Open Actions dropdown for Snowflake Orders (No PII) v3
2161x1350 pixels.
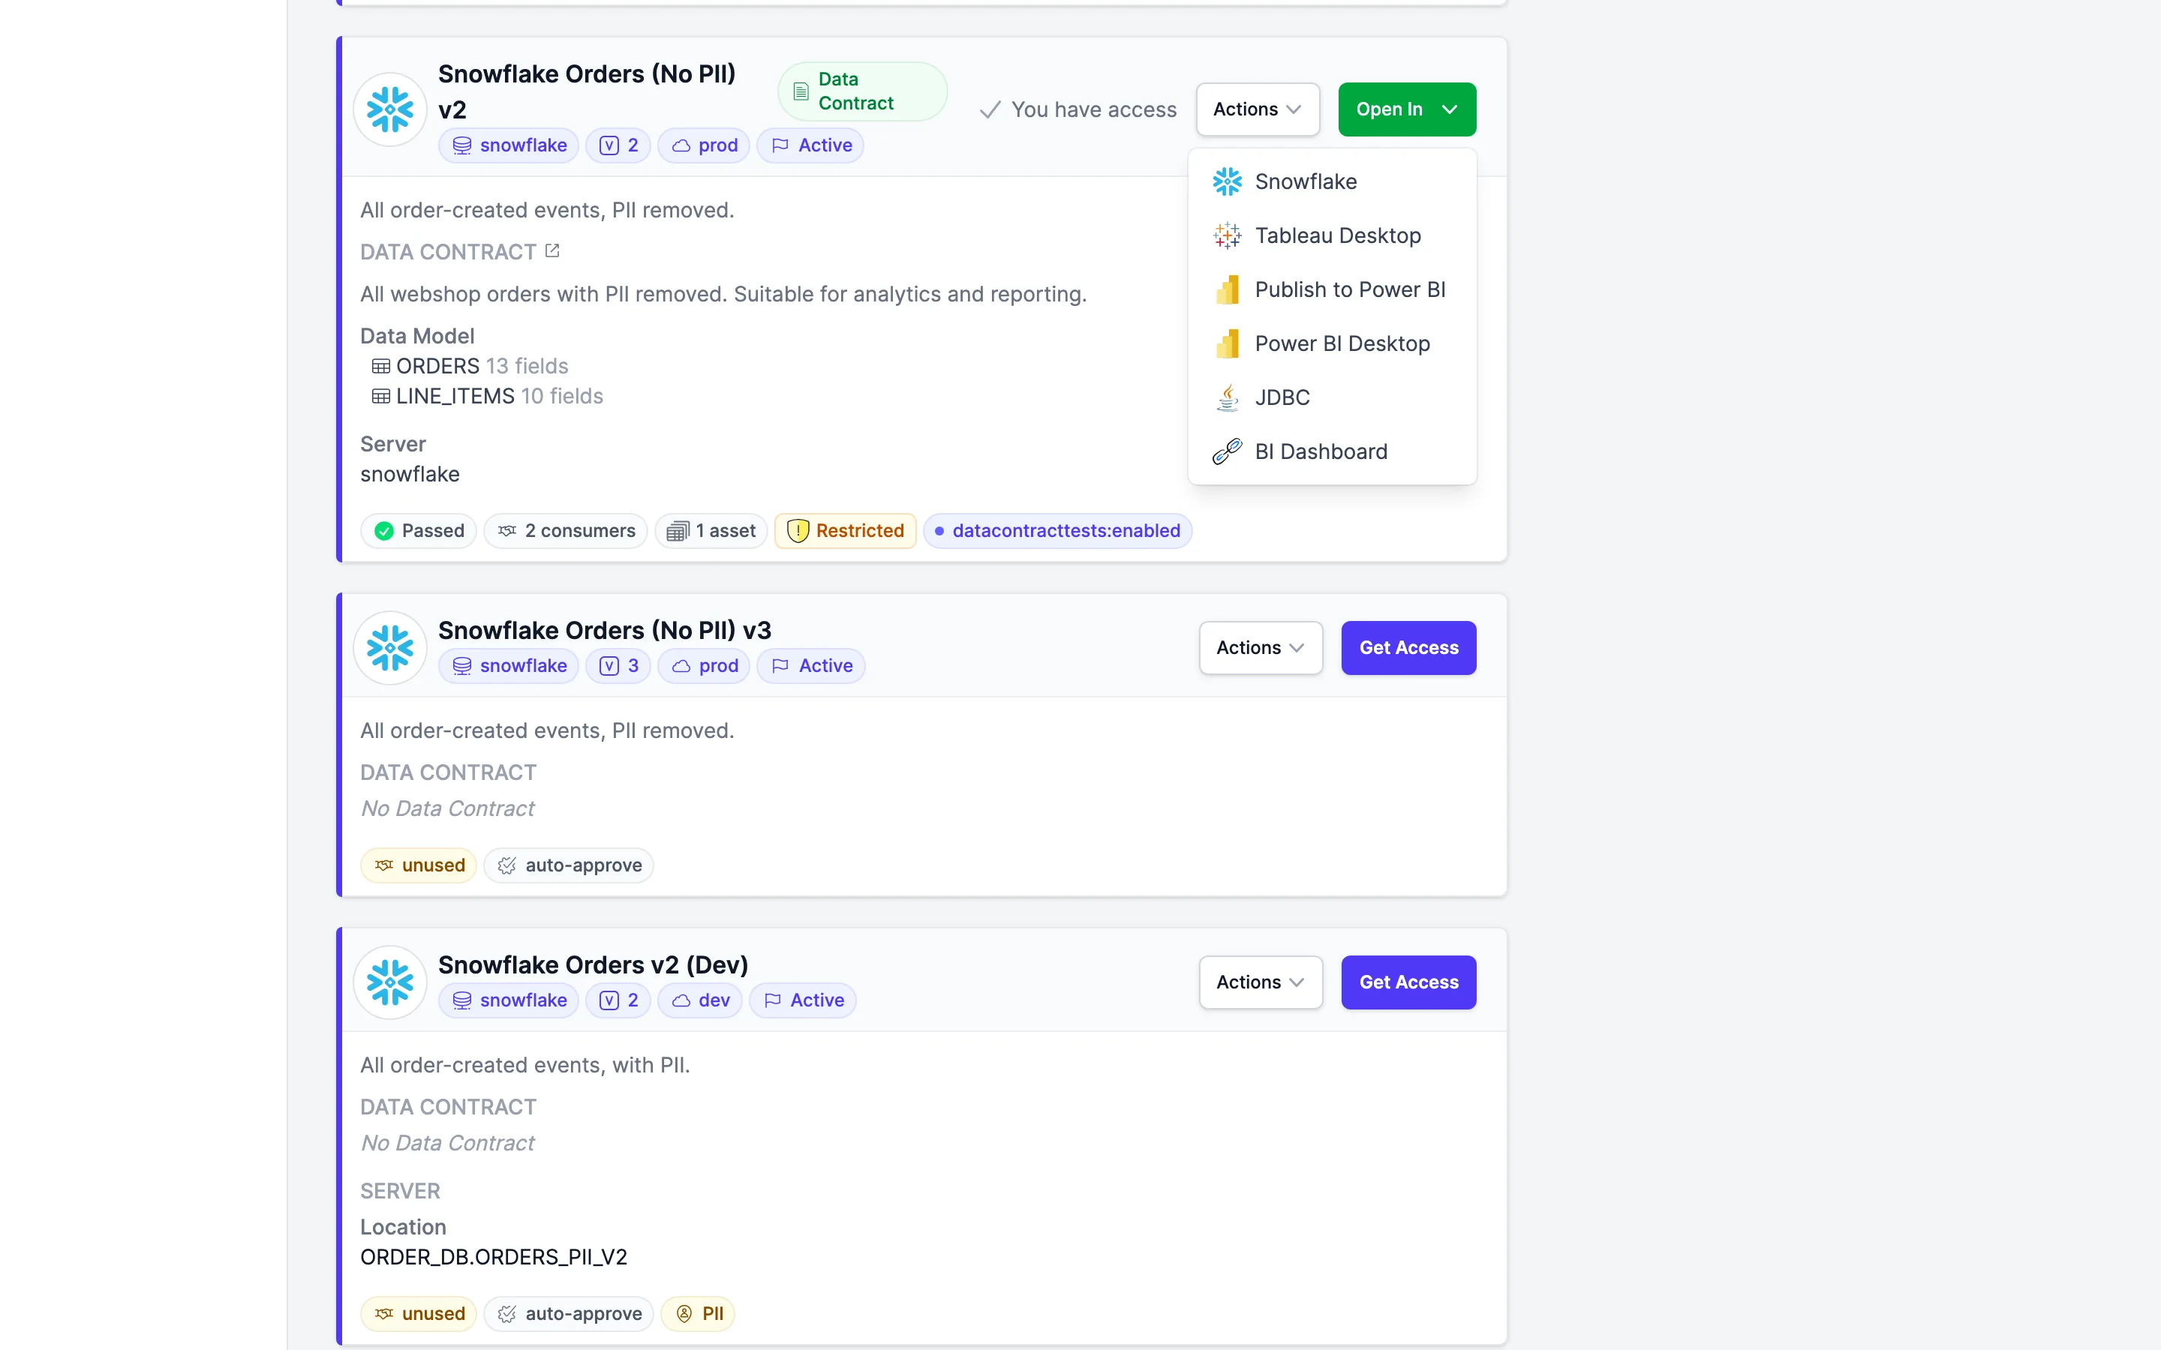pos(1260,647)
